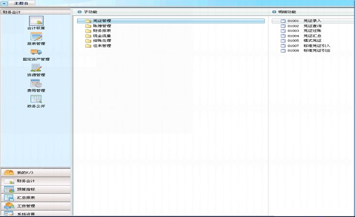This screenshot has height=217, width=355.
Task: Select the 现金流量 folder
Action: tap(98, 36)
